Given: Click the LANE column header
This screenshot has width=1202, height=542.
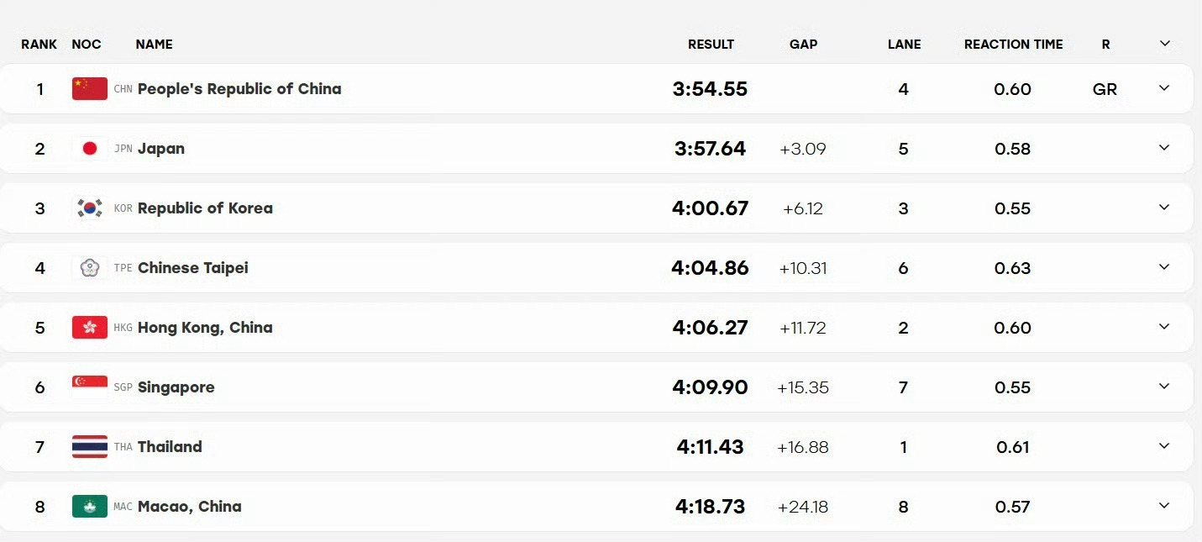Looking at the screenshot, I should pos(904,45).
